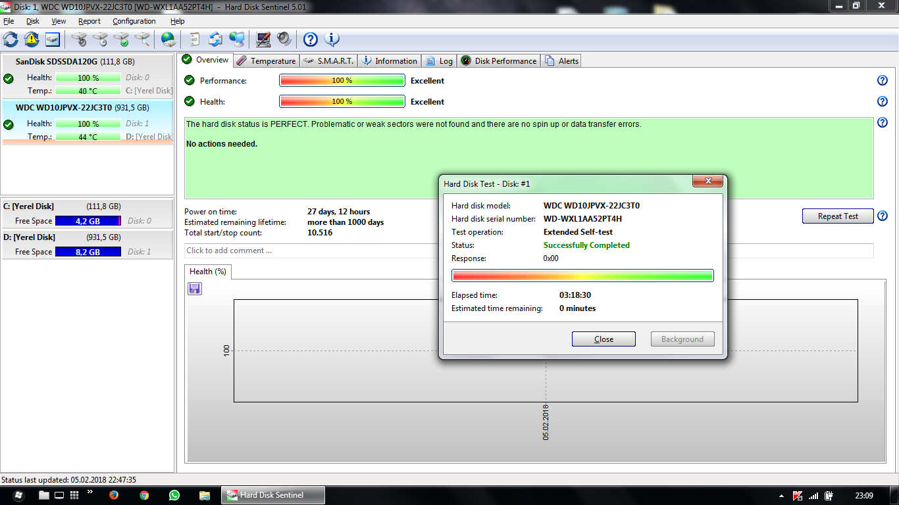The width and height of the screenshot is (899, 505).
Task: Click the globe with monitor toolbar icon
Action: click(x=237, y=39)
